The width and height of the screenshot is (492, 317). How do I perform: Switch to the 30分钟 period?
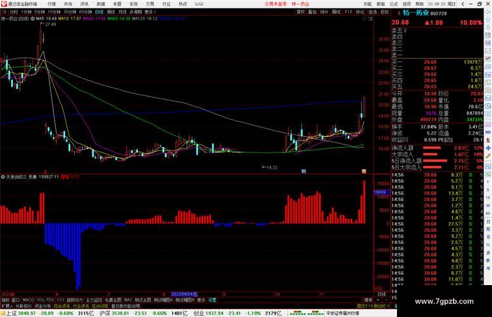70,12
